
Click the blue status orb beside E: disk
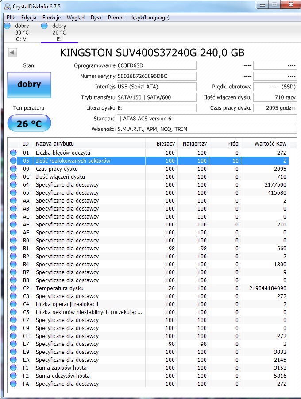click(x=44, y=26)
